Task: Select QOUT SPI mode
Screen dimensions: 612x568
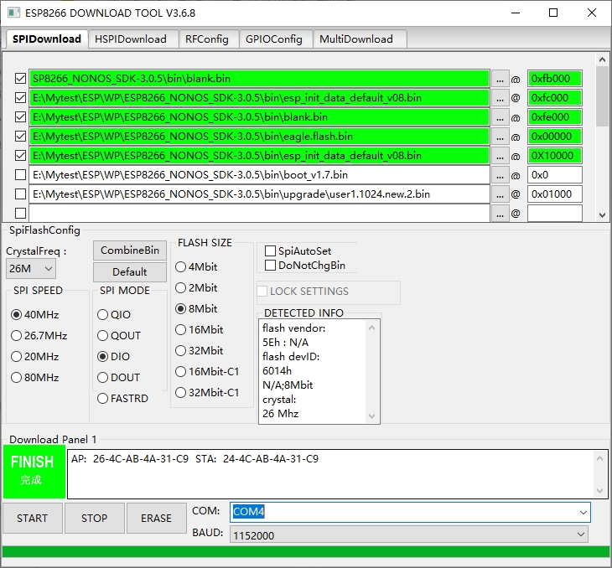Action: click(119, 335)
